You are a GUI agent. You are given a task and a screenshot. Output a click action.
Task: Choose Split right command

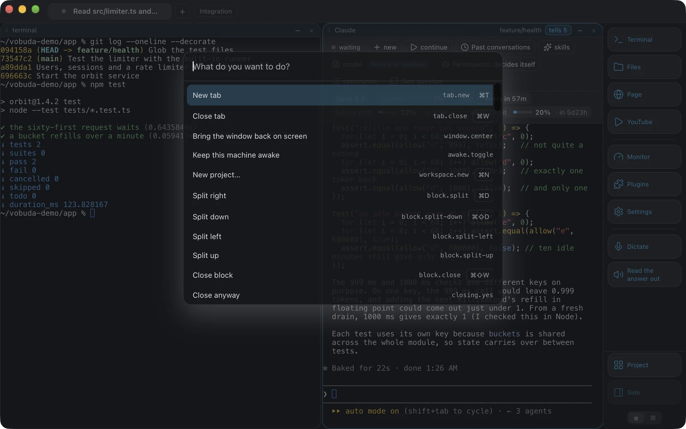coord(340,196)
